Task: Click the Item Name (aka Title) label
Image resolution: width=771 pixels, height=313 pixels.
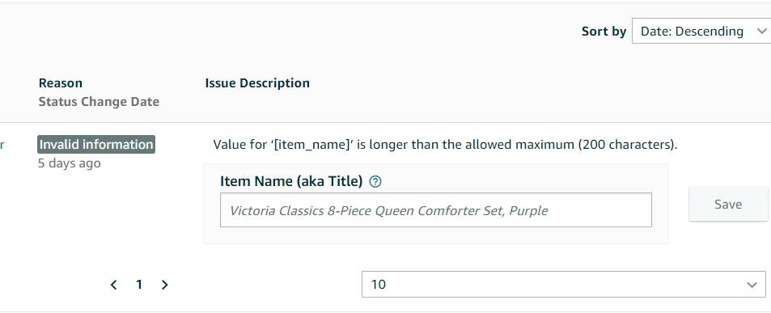Action: click(291, 182)
